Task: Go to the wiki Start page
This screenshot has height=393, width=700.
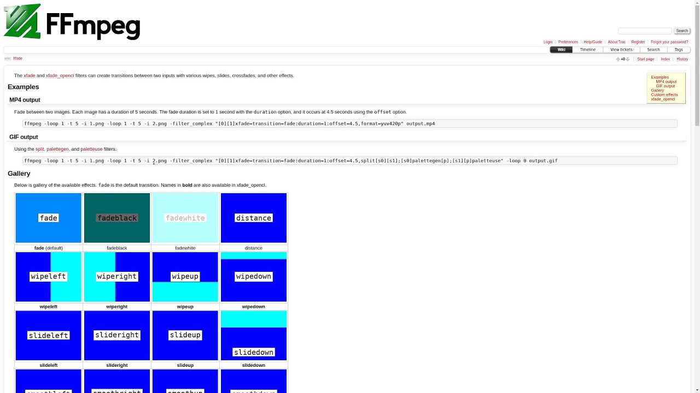Action: (645, 59)
